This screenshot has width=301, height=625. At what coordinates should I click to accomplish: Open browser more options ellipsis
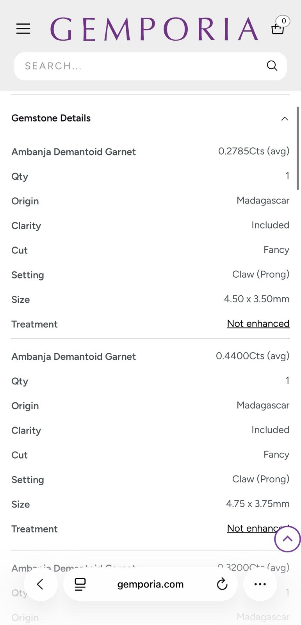pyautogui.click(x=260, y=584)
